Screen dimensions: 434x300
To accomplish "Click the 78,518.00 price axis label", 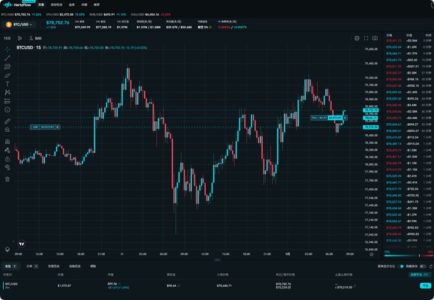I will coord(371,127).
